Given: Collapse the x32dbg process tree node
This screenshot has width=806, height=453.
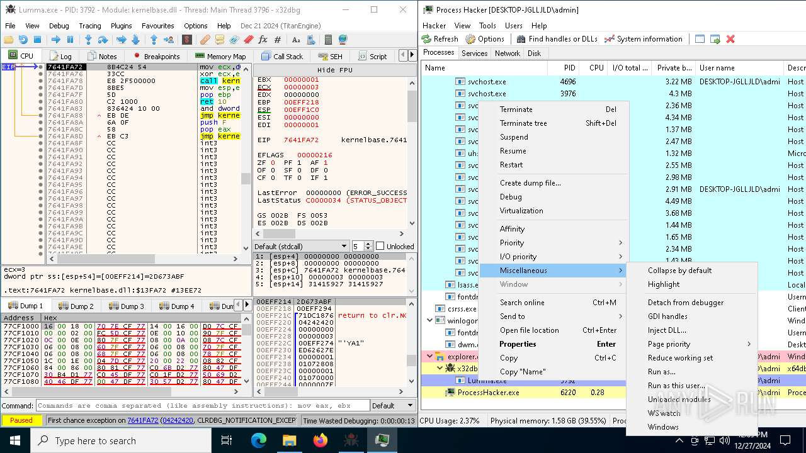Looking at the screenshot, I should click(x=440, y=369).
